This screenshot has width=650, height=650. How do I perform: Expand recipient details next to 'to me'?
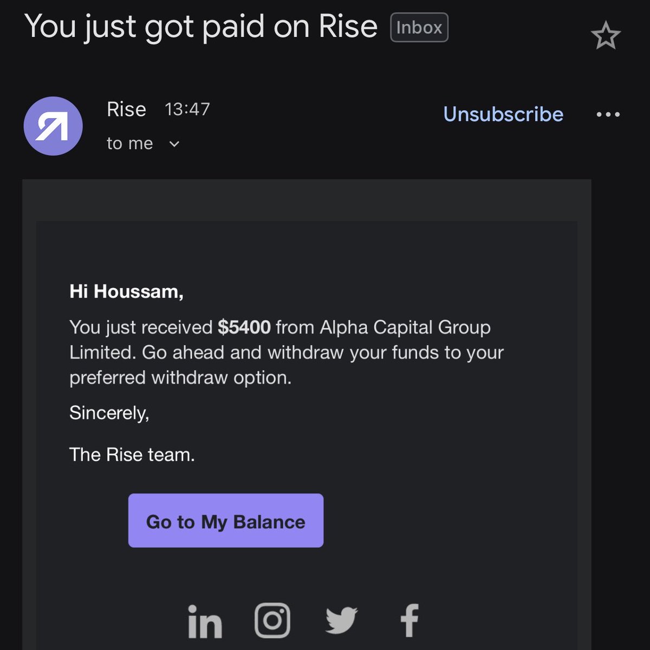click(x=174, y=144)
